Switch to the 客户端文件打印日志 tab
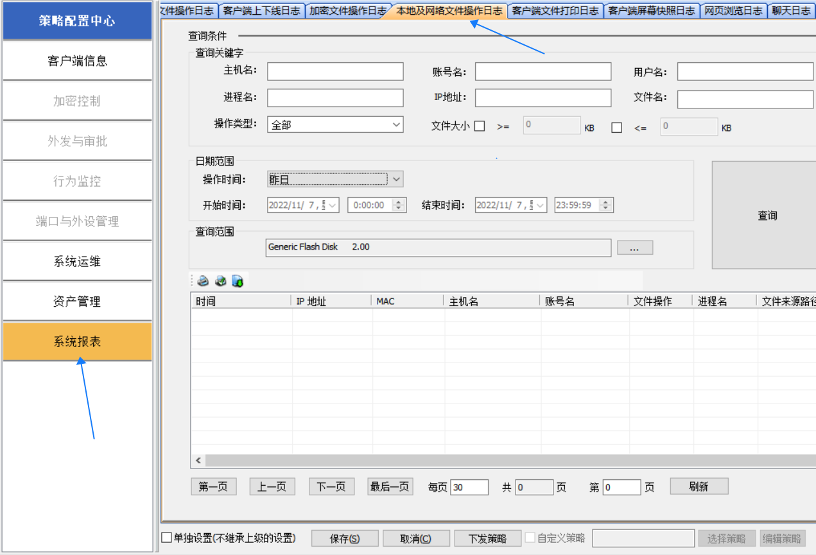 (x=555, y=11)
